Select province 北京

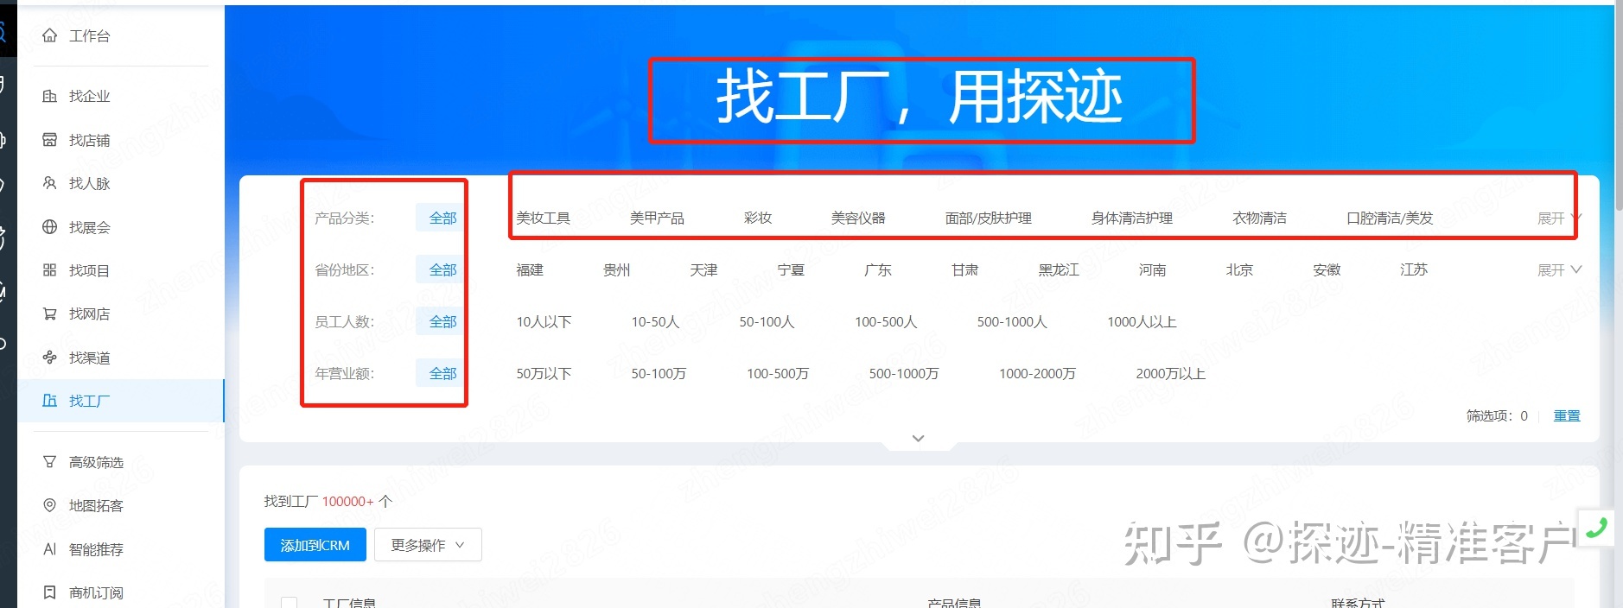coord(1239,270)
